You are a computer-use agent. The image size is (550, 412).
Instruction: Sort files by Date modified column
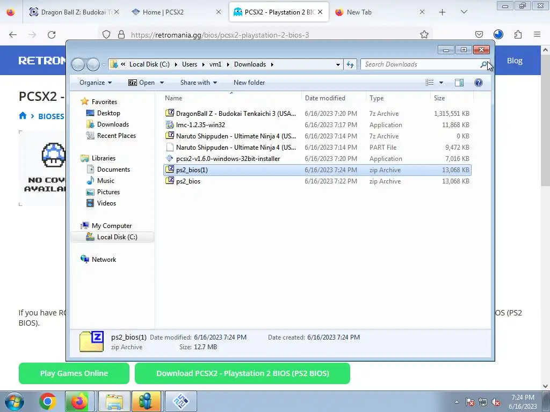(x=333, y=98)
